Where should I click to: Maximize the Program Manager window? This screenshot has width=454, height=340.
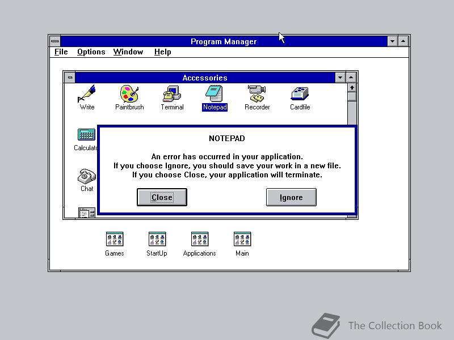click(x=403, y=41)
